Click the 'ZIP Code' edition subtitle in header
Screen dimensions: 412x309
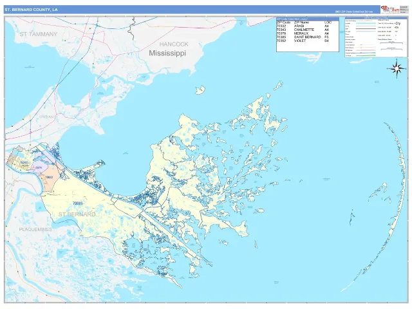pyautogui.click(x=353, y=12)
